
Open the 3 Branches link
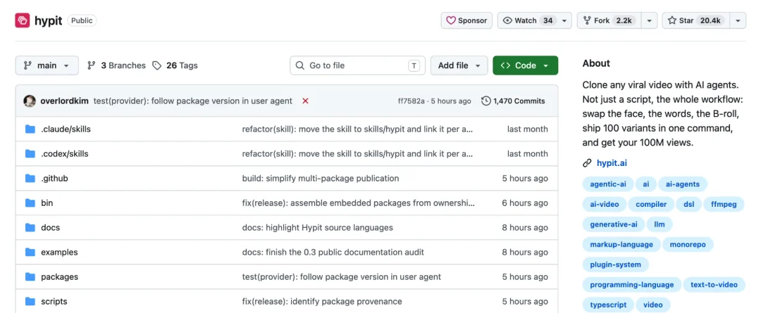(x=116, y=65)
